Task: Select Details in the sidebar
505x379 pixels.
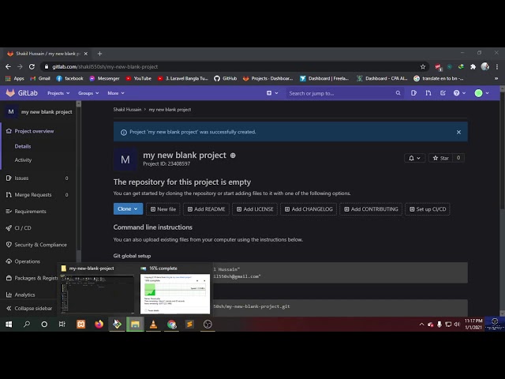Action: [x=23, y=146]
